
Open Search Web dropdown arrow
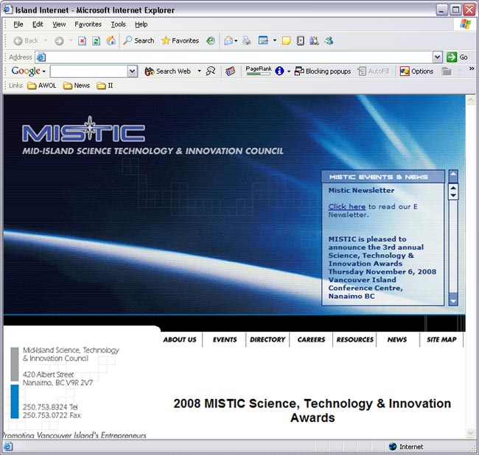(199, 71)
